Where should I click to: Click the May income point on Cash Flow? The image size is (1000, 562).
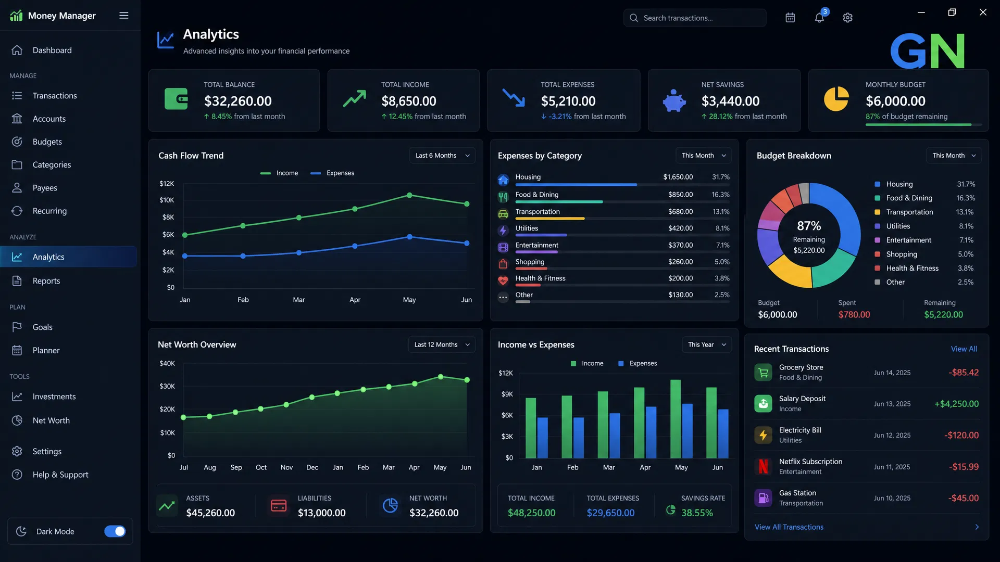tap(410, 195)
